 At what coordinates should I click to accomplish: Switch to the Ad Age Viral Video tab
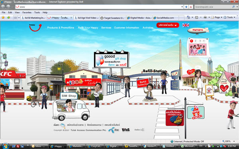click(86, 18)
